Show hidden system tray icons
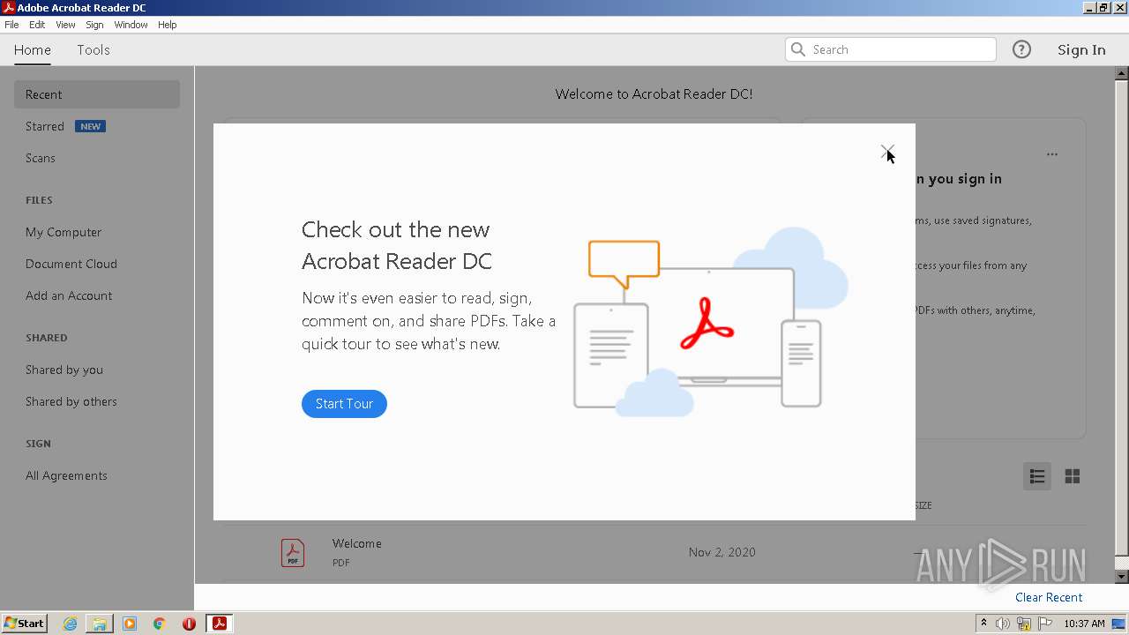This screenshot has height=635, width=1129. coord(983,624)
